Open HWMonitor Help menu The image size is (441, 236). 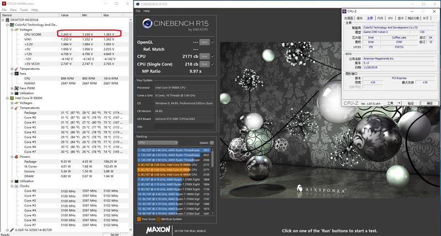[34, 10]
